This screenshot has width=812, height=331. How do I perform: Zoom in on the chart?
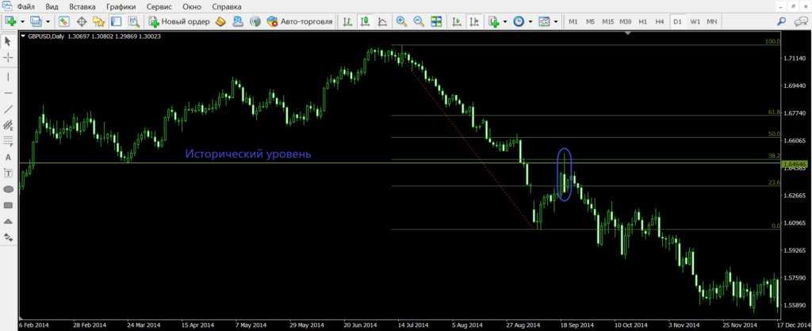pos(402,21)
